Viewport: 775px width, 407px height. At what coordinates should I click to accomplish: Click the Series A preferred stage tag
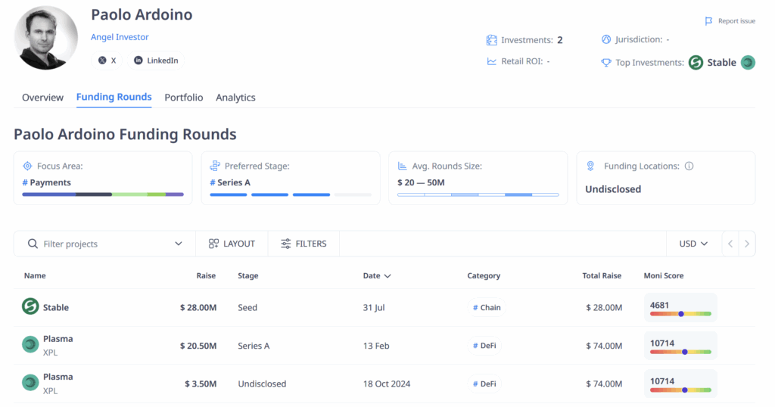tap(230, 183)
